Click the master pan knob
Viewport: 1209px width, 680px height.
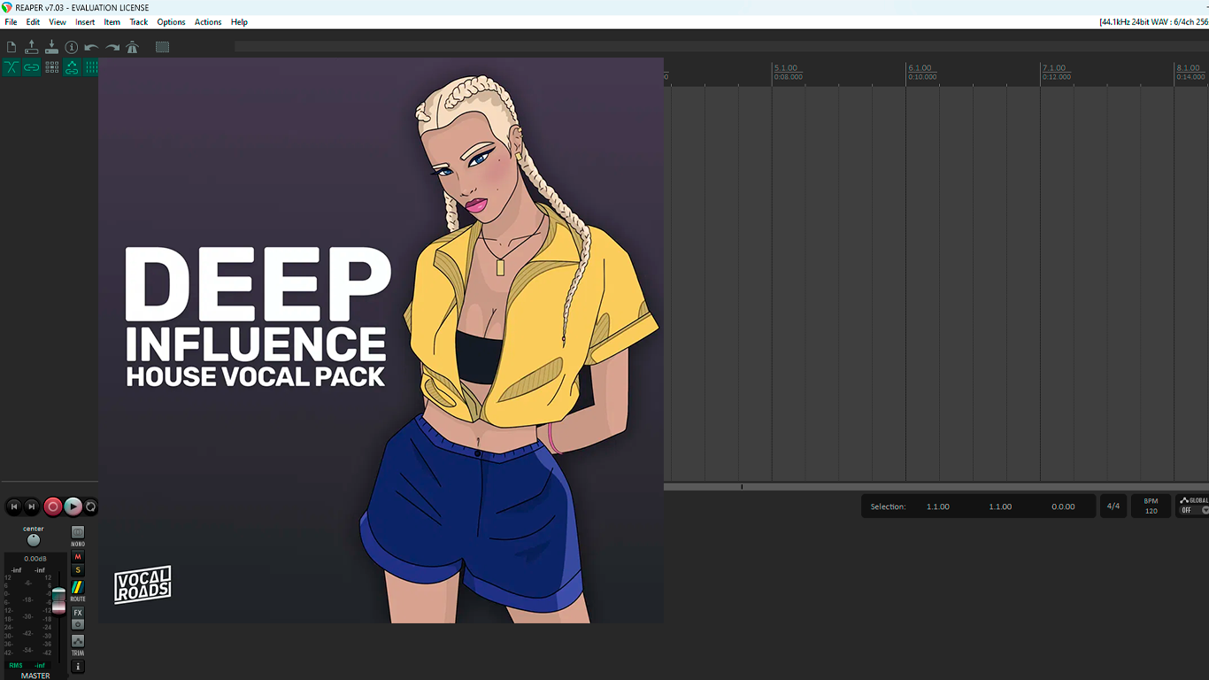pyautogui.click(x=34, y=540)
